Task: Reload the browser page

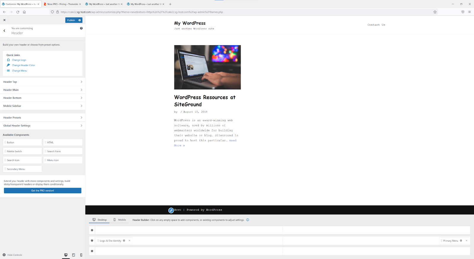Action: (18, 12)
